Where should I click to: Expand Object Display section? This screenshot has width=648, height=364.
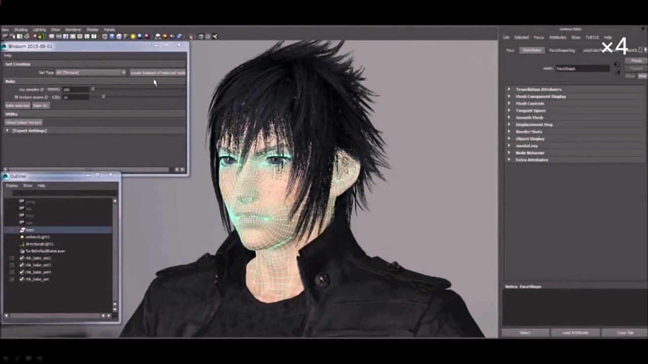pyautogui.click(x=509, y=139)
